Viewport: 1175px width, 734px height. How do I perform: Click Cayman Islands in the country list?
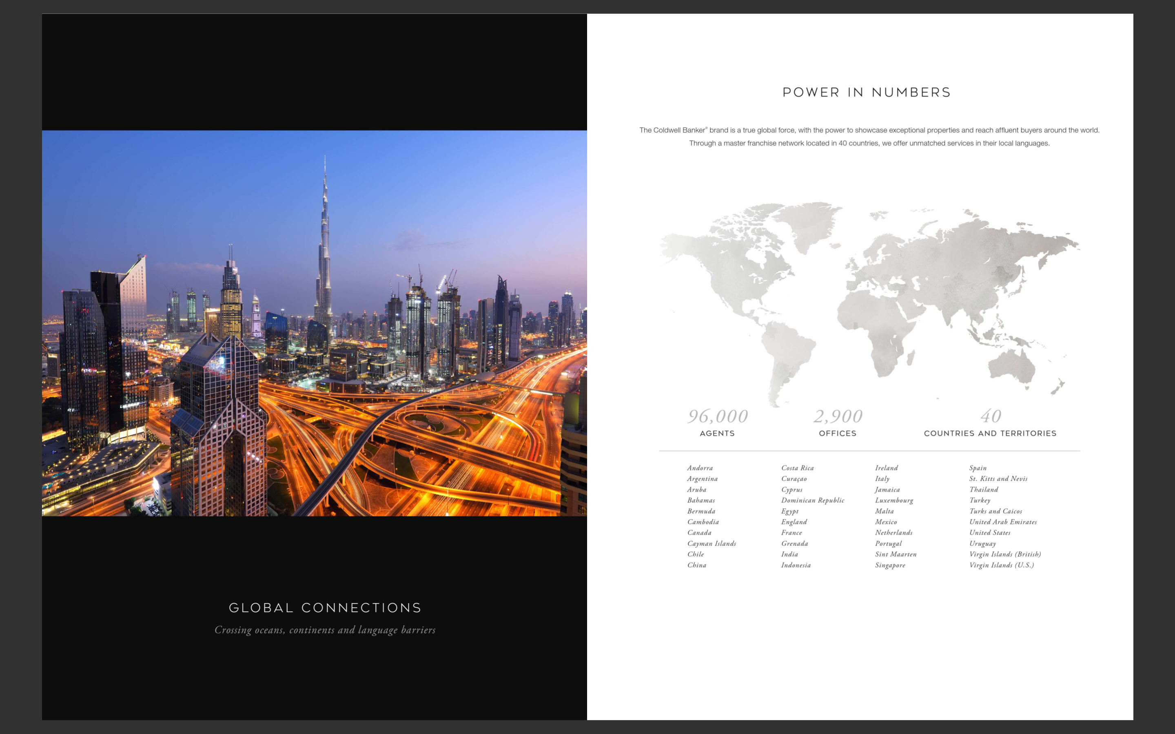coord(711,544)
